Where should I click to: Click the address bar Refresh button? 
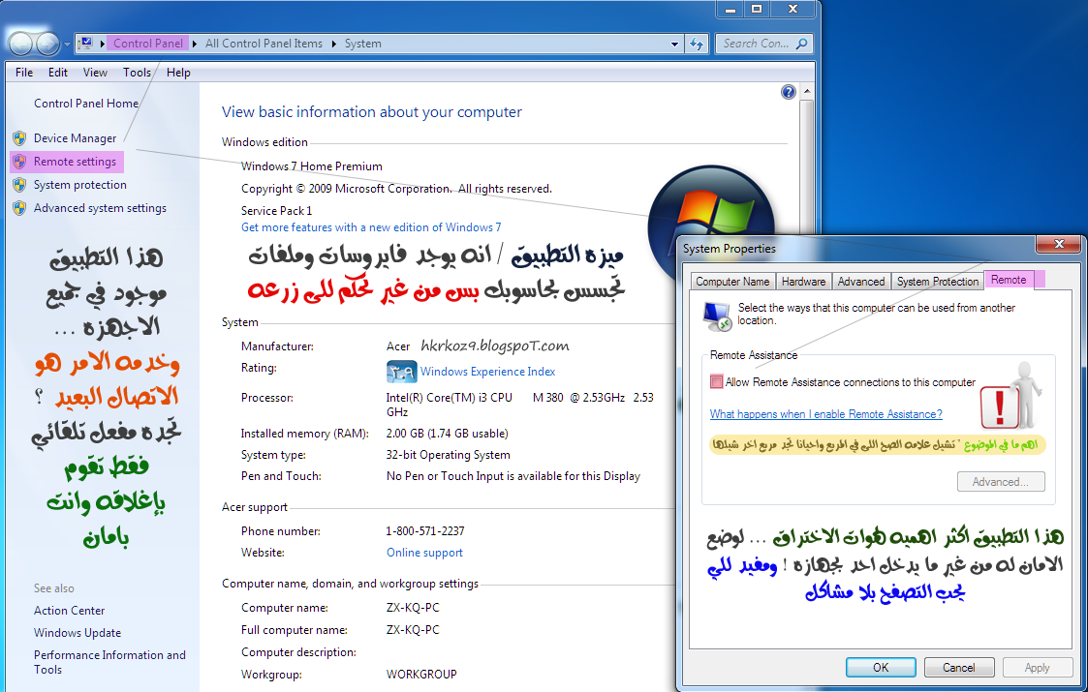pyautogui.click(x=697, y=44)
